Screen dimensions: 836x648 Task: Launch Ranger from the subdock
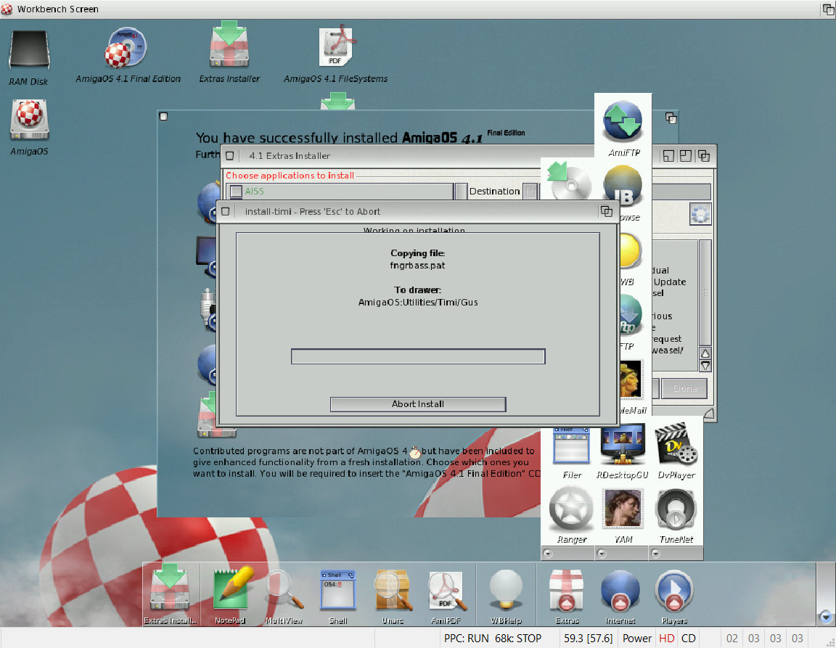tap(571, 508)
